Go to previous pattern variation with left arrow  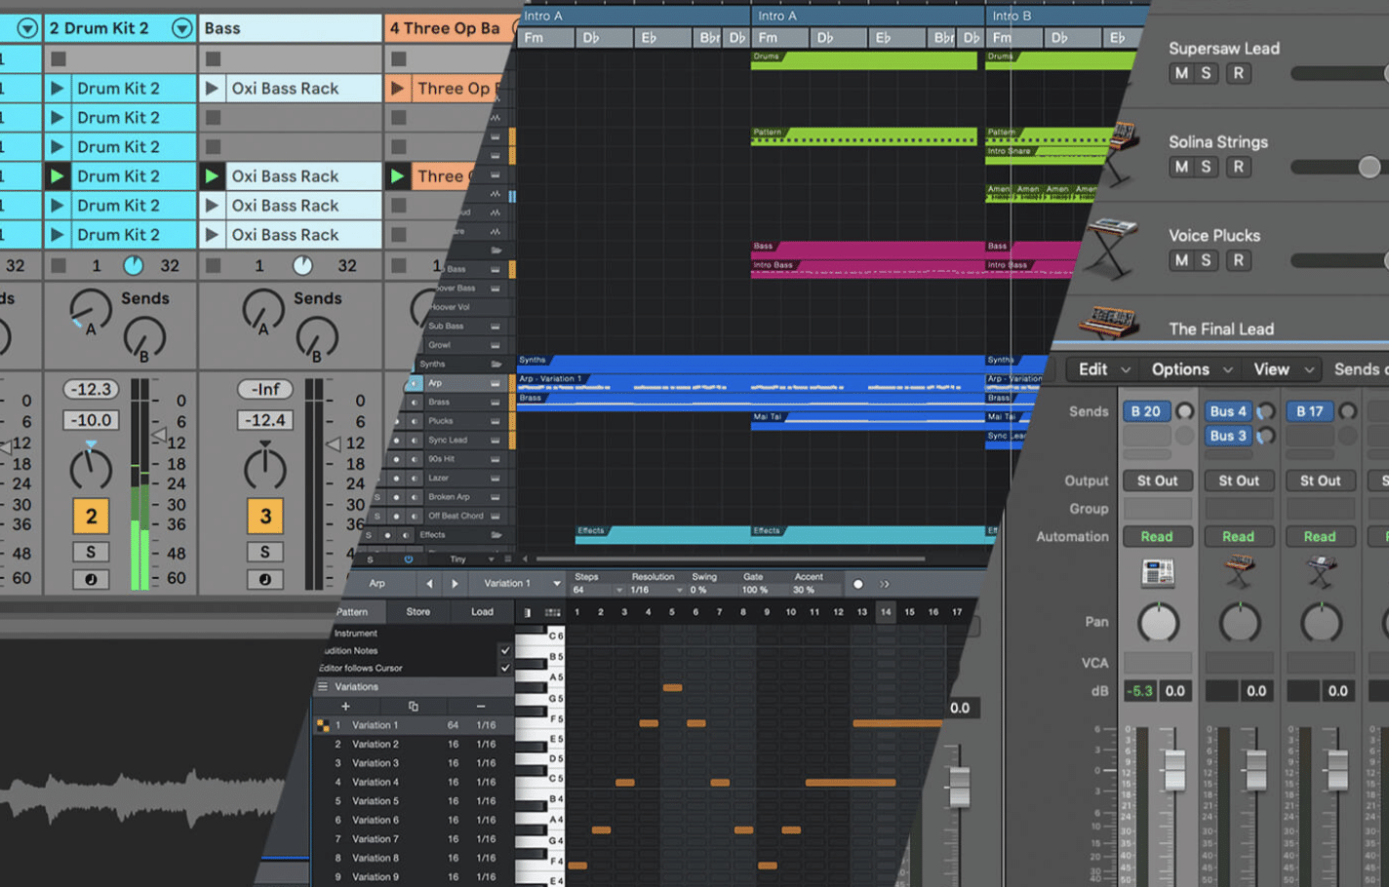pos(429,584)
